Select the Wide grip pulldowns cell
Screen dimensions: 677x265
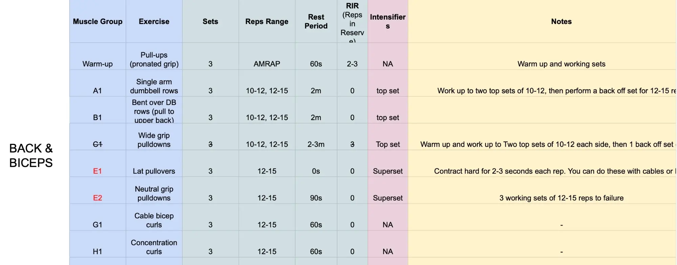click(x=154, y=140)
